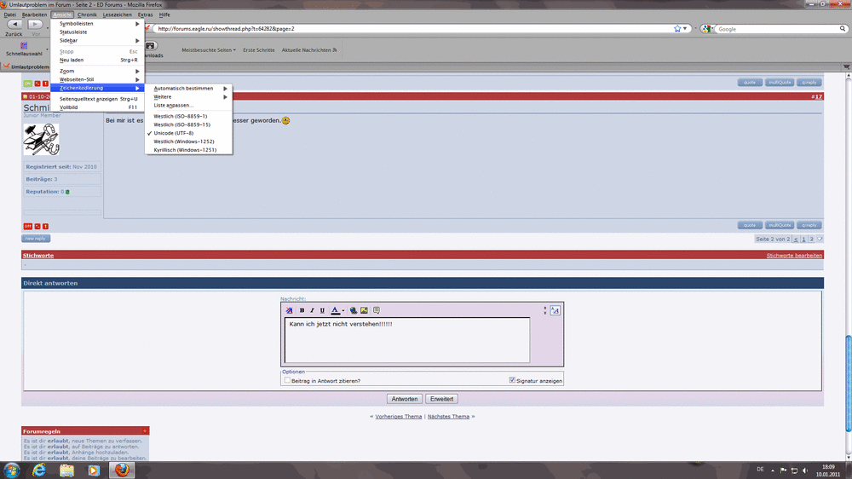This screenshot has width=852, height=479.
Task: Expand the Sidebar submenu
Action: [x=98, y=41]
